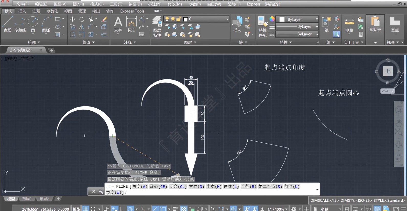The image size is (407, 211).
Task: Click the Measure (测量) tool
Action: pos(349,25)
